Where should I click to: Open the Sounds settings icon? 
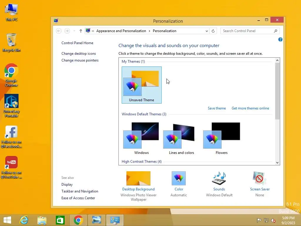[x=219, y=178]
